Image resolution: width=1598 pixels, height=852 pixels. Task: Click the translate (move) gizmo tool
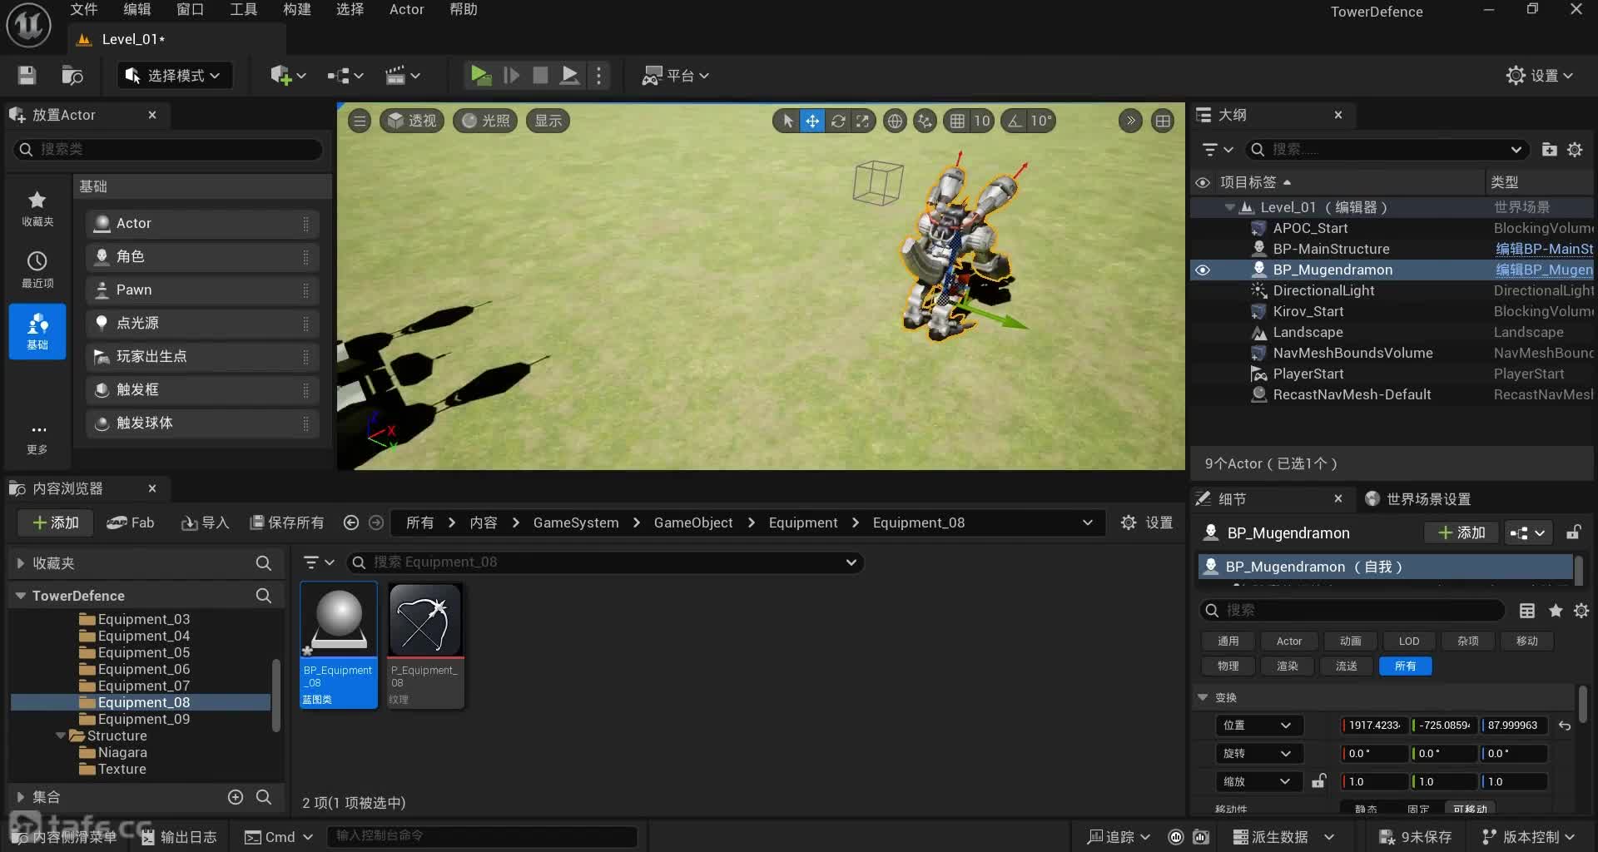click(x=811, y=121)
